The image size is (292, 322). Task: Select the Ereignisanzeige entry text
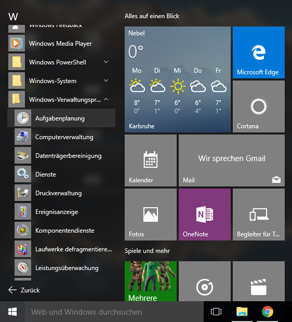(57, 212)
